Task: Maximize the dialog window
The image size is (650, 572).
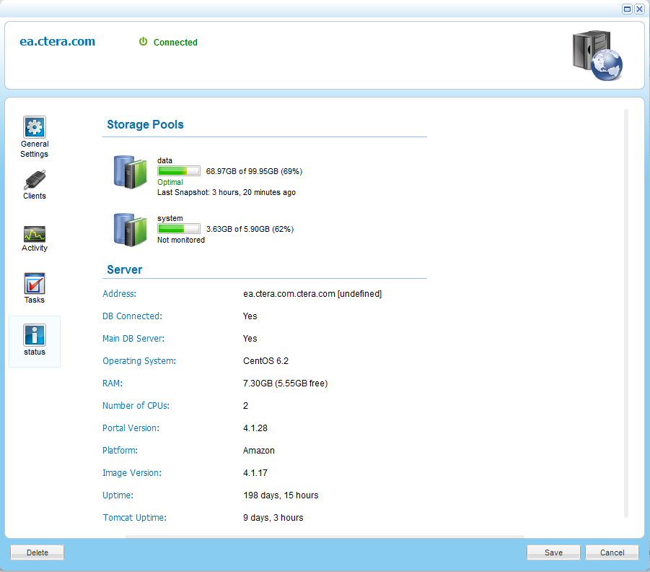Action: (x=627, y=9)
